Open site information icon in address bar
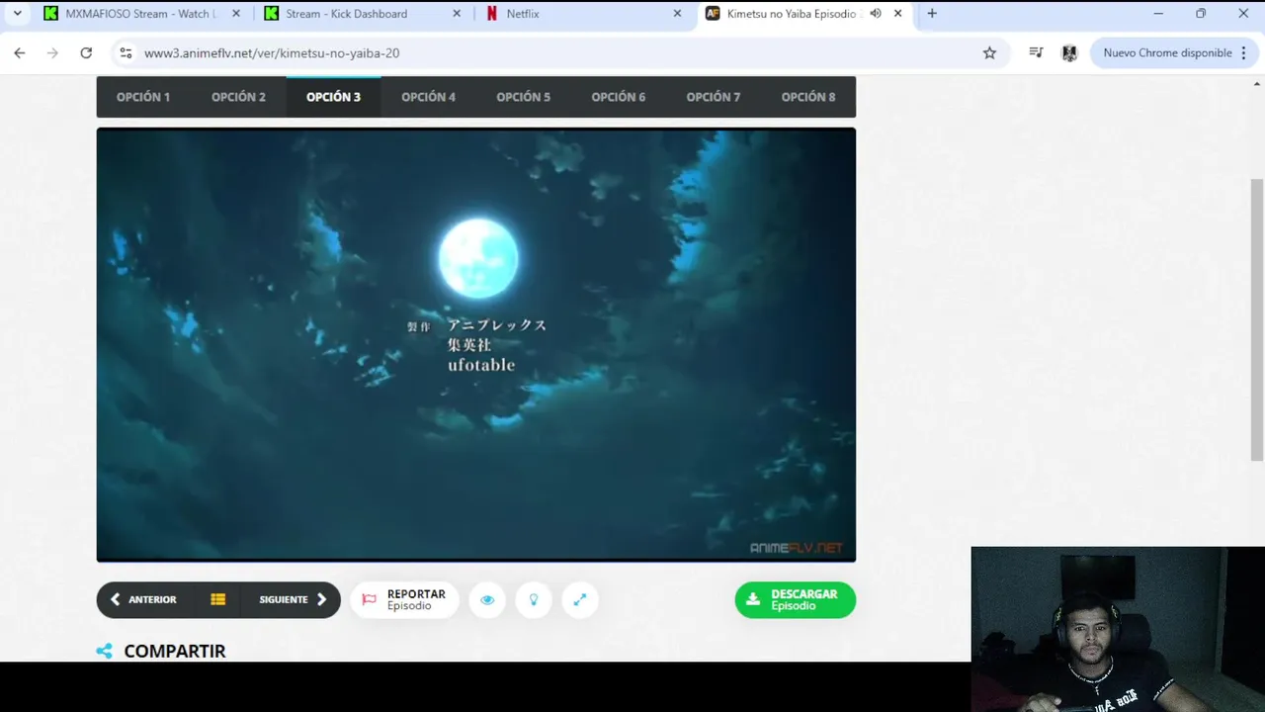This screenshot has height=712, width=1265. 126,53
